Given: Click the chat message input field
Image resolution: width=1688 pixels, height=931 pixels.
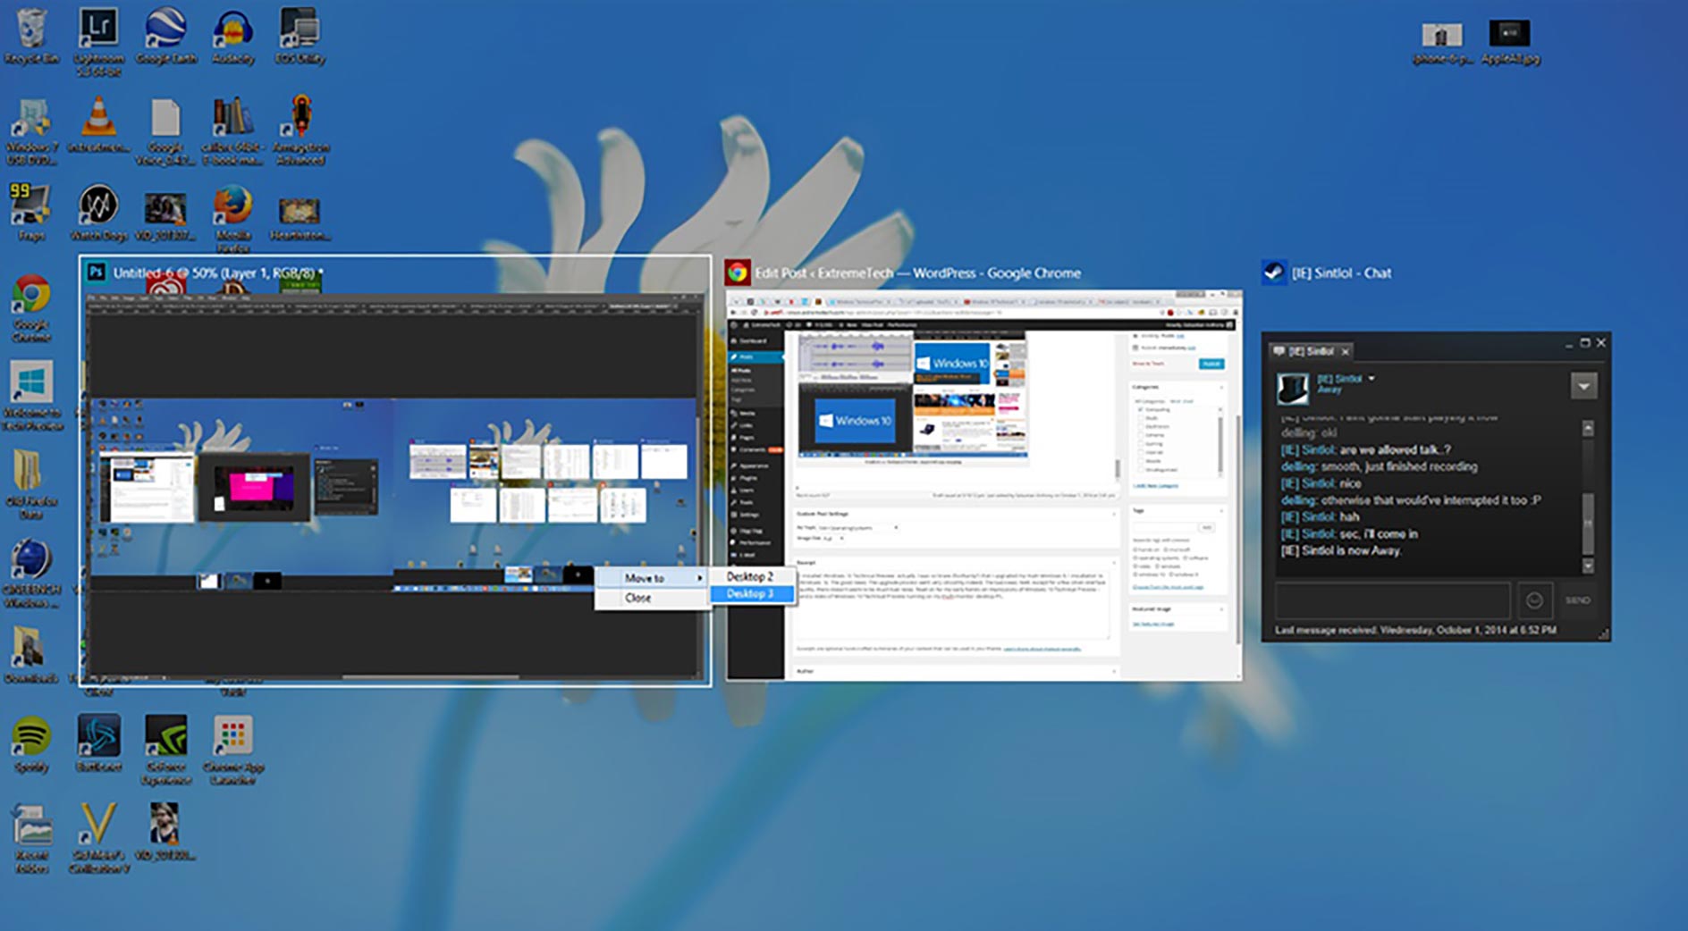Looking at the screenshot, I should (1391, 600).
